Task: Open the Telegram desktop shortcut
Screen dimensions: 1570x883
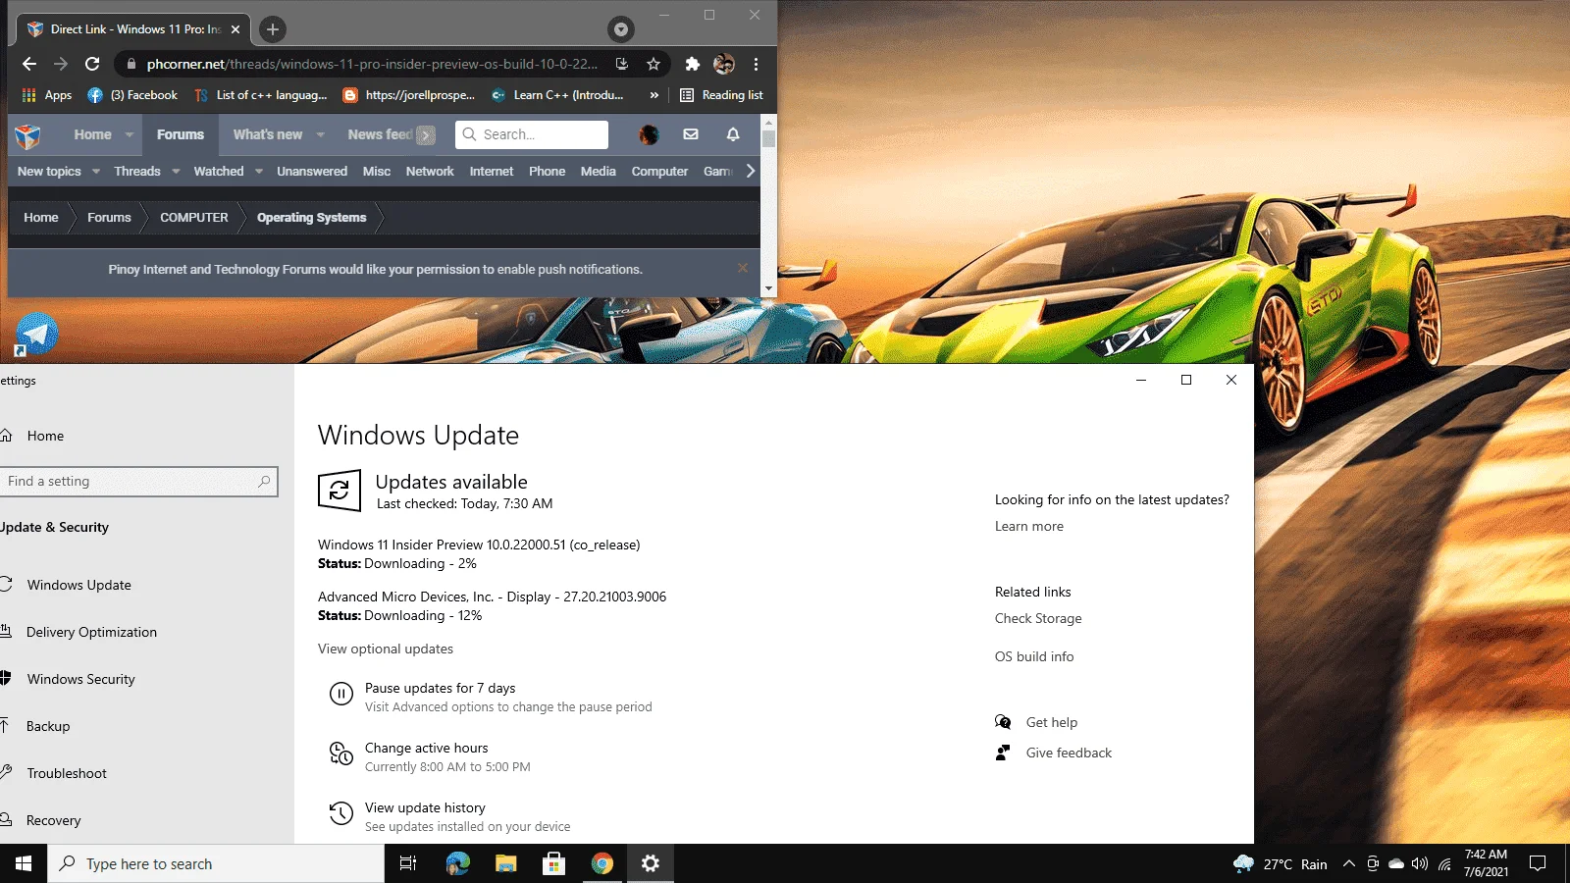Action: [36, 335]
